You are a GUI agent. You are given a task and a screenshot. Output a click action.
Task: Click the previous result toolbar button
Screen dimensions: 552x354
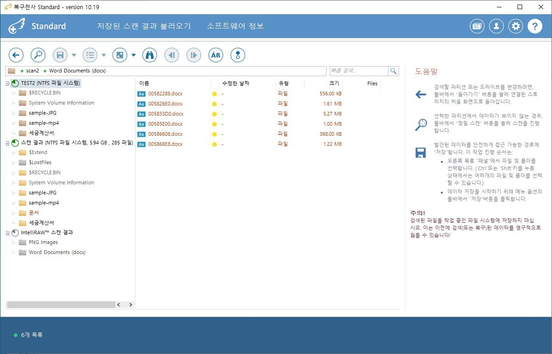(x=172, y=55)
